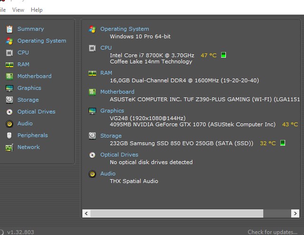Click the Optical Drives disc icon in sidebar
This screenshot has height=235, width=304.
tap(9, 112)
